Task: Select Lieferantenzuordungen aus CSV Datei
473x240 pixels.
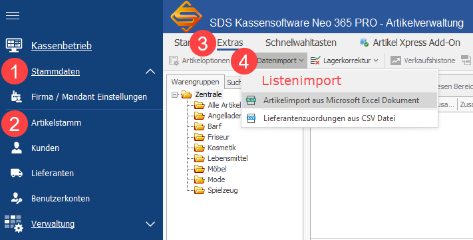Action: point(340,118)
